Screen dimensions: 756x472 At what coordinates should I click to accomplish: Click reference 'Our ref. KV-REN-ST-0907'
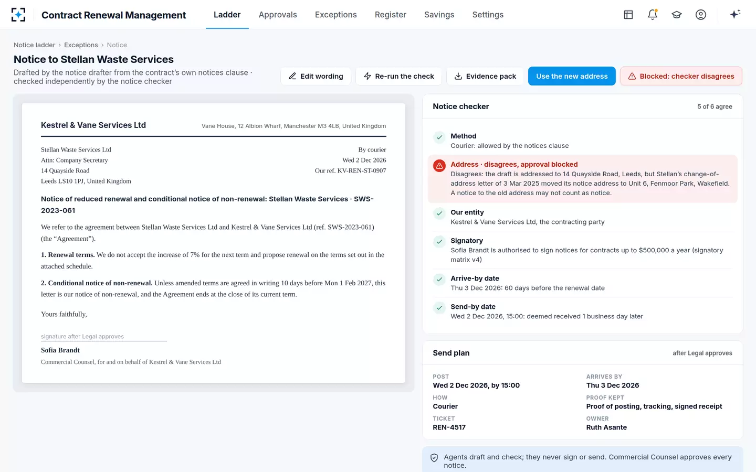[x=350, y=170]
